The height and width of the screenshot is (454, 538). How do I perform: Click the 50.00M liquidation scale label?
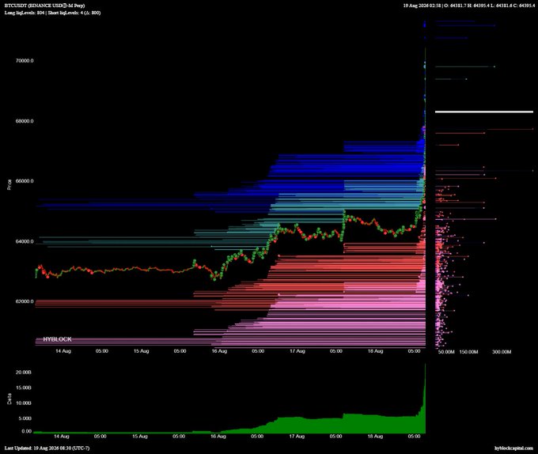point(446,352)
